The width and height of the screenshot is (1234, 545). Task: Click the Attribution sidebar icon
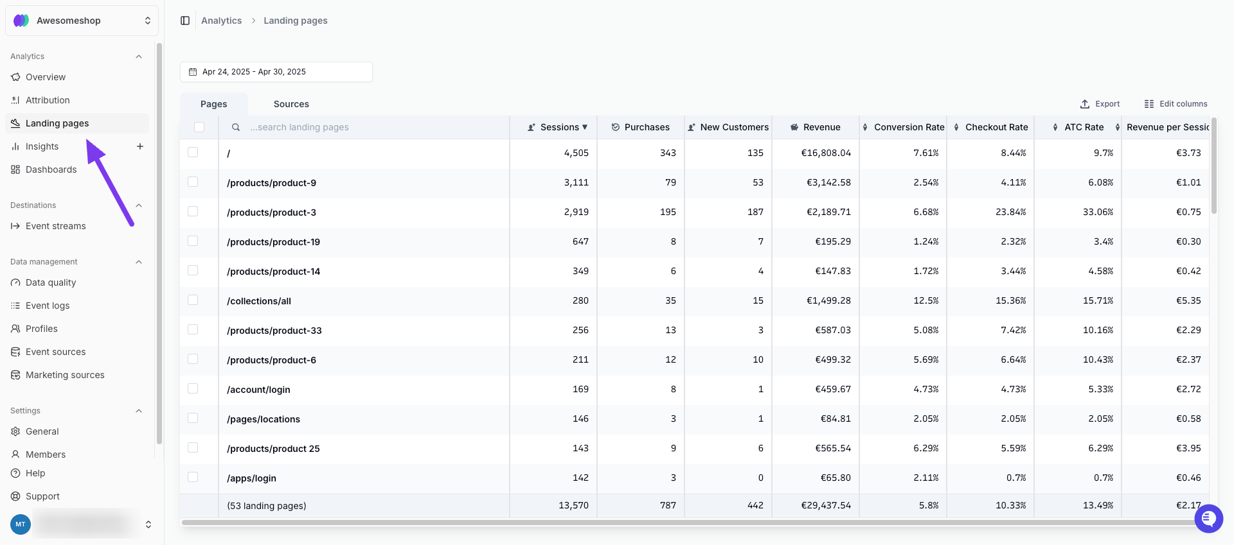pyautogui.click(x=15, y=100)
